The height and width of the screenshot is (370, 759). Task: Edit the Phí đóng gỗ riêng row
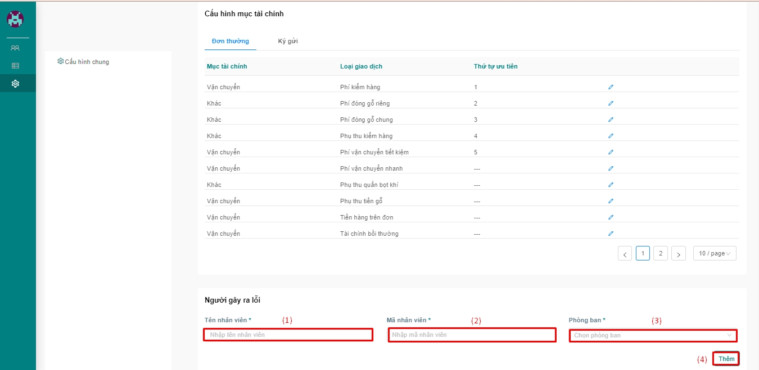tap(611, 103)
